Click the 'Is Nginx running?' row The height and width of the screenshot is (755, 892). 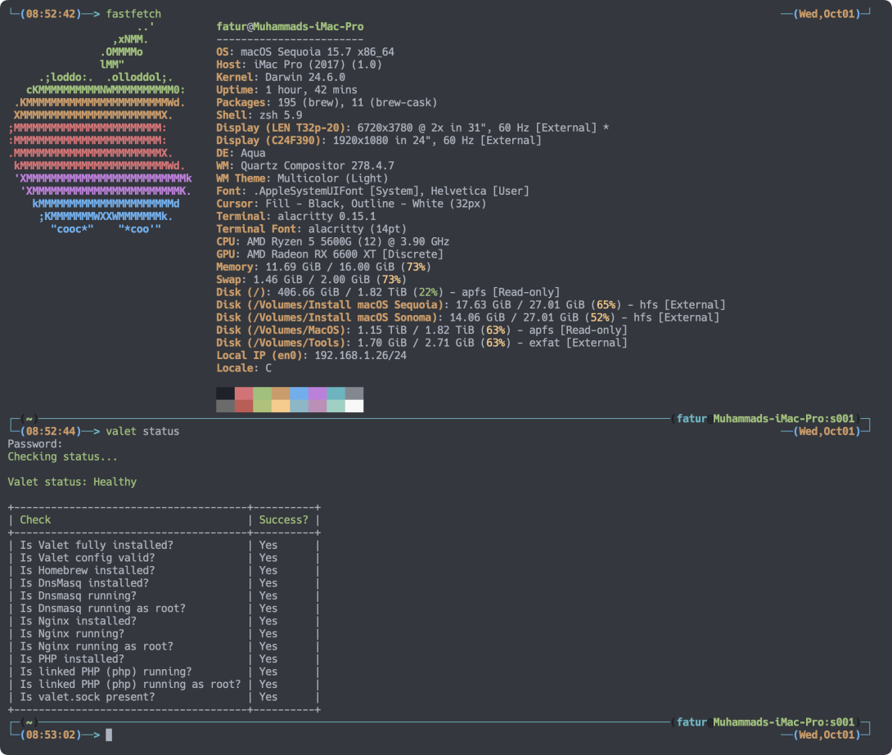pyautogui.click(x=164, y=633)
